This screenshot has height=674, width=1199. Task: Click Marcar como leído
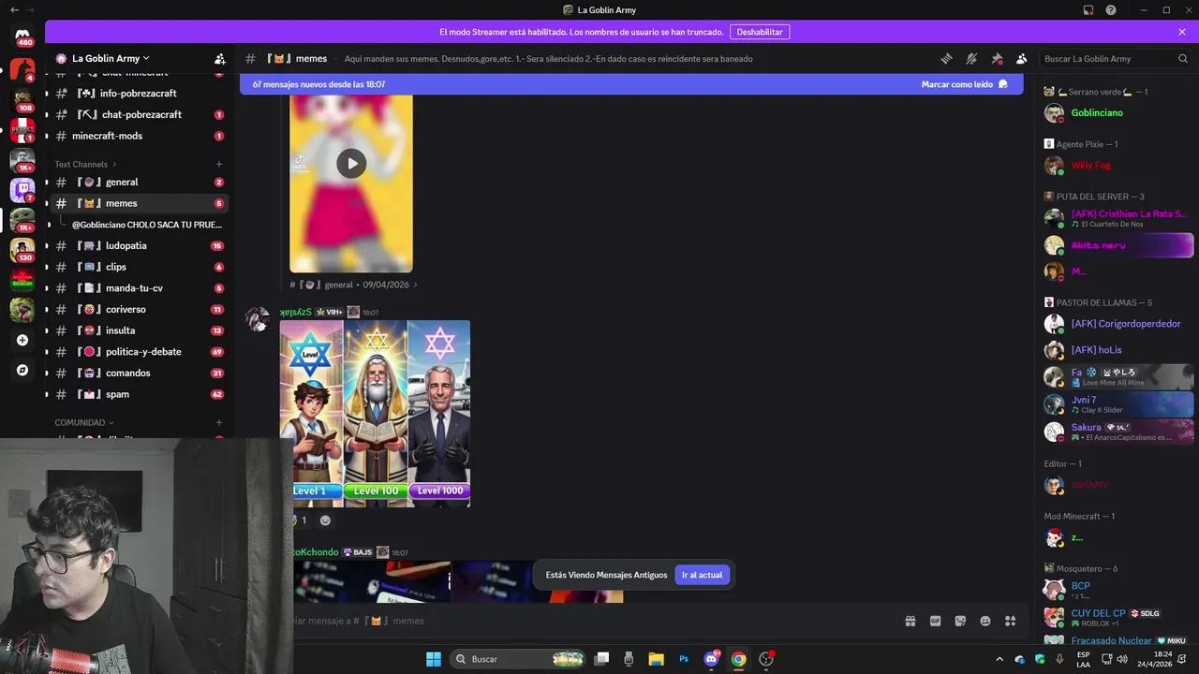click(x=965, y=84)
